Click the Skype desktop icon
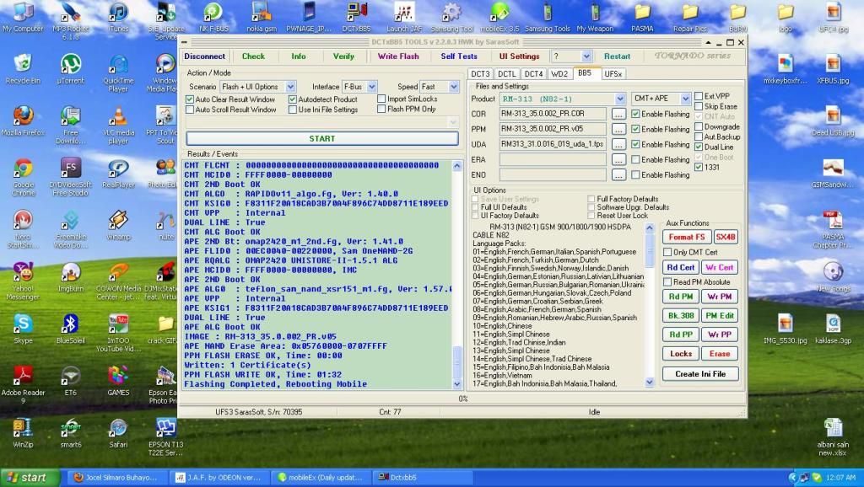This screenshot has height=487, width=864. pos(23,324)
